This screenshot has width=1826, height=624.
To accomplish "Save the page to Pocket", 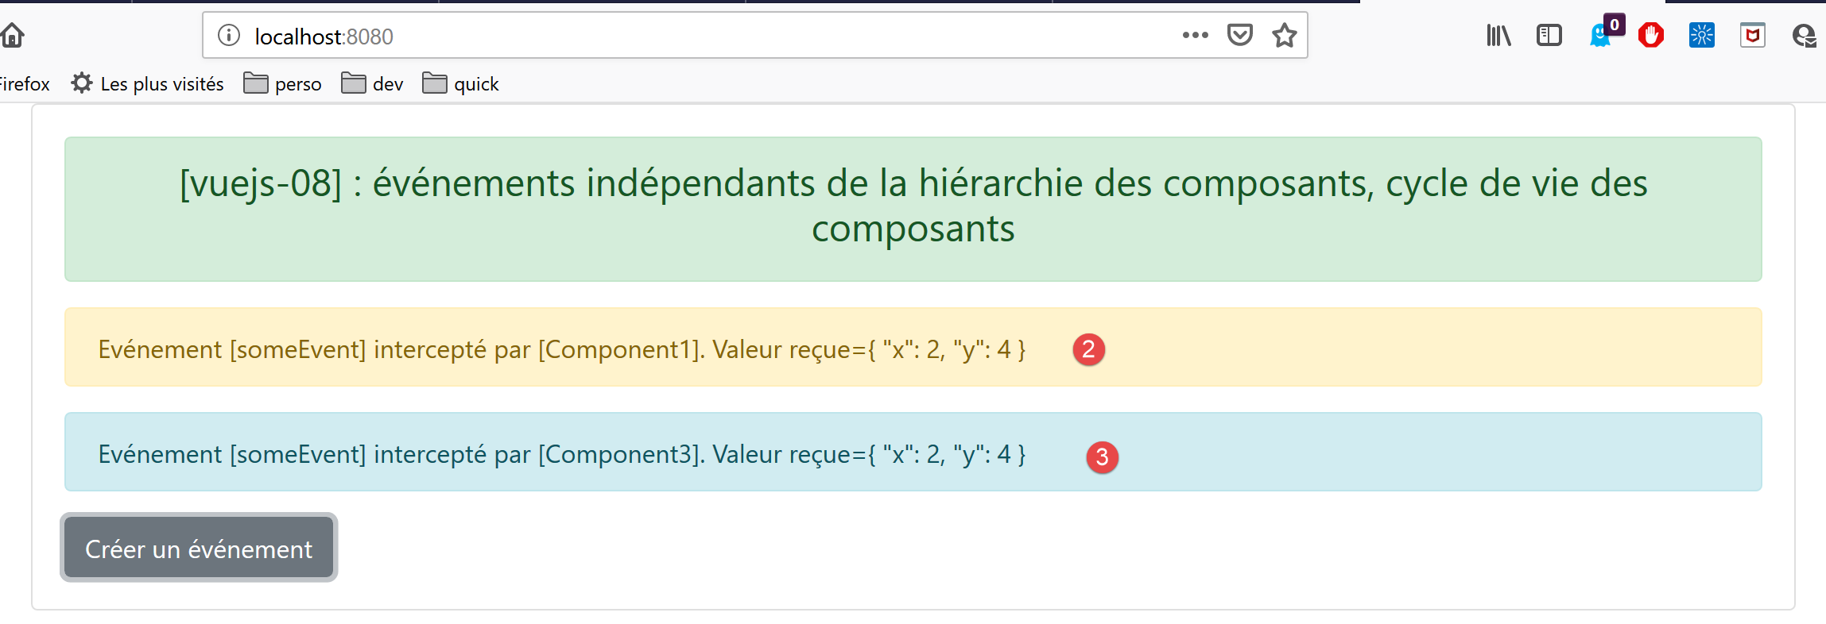I will [1239, 35].
